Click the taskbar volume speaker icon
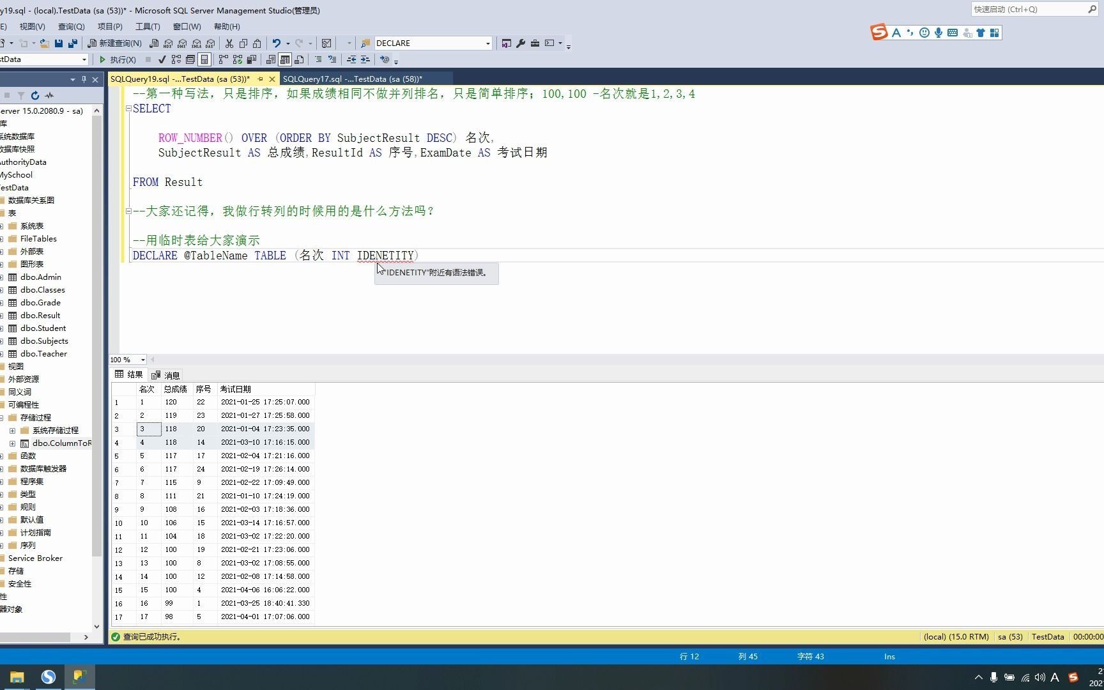Viewport: 1104px width, 690px height. point(1039,677)
